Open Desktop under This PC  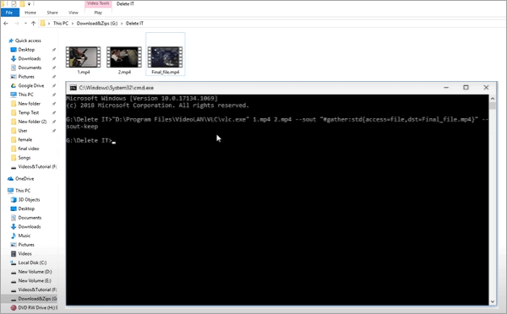[26, 208]
